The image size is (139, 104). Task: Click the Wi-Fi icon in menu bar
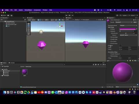pyautogui.click(x=115, y=10)
